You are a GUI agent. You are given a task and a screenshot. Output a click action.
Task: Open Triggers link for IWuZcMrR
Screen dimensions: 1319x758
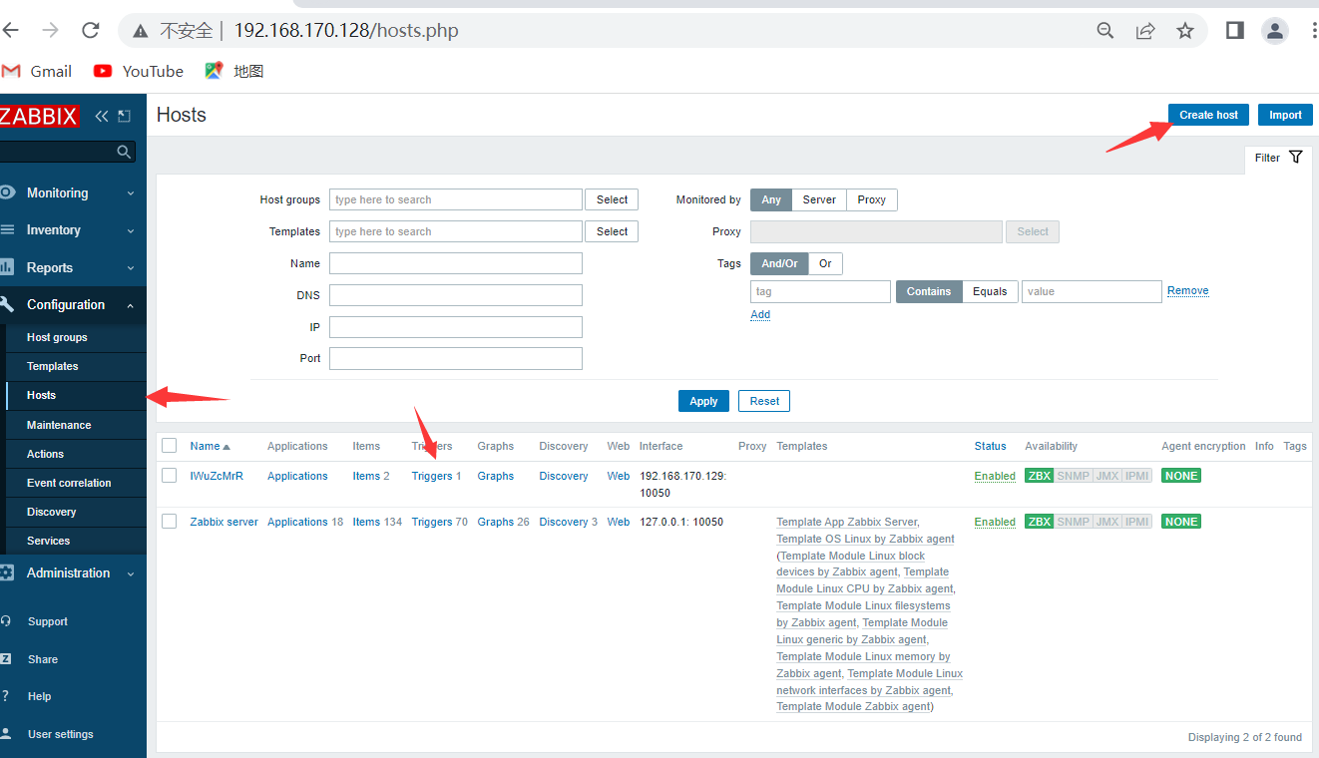tap(432, 476)
